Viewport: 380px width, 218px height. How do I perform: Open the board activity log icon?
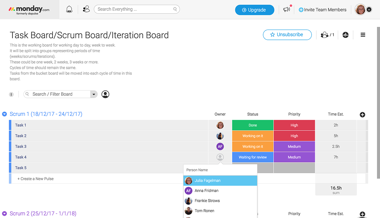[345, 35]
